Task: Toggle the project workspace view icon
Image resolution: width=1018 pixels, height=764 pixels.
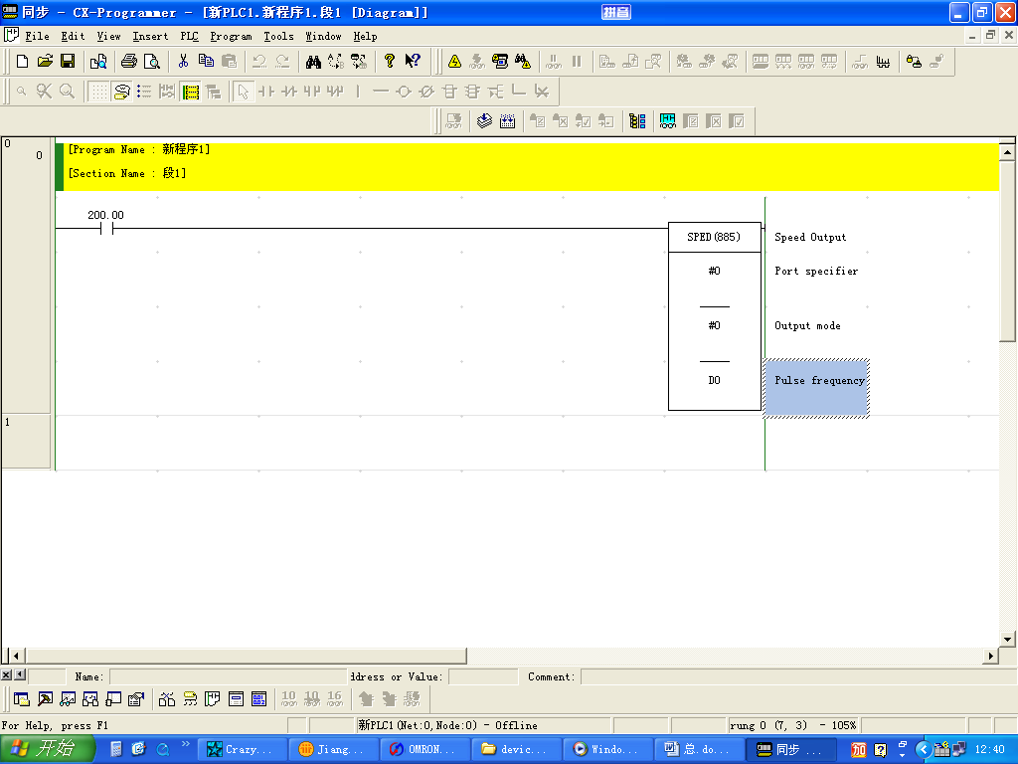Action: point(22,699)
